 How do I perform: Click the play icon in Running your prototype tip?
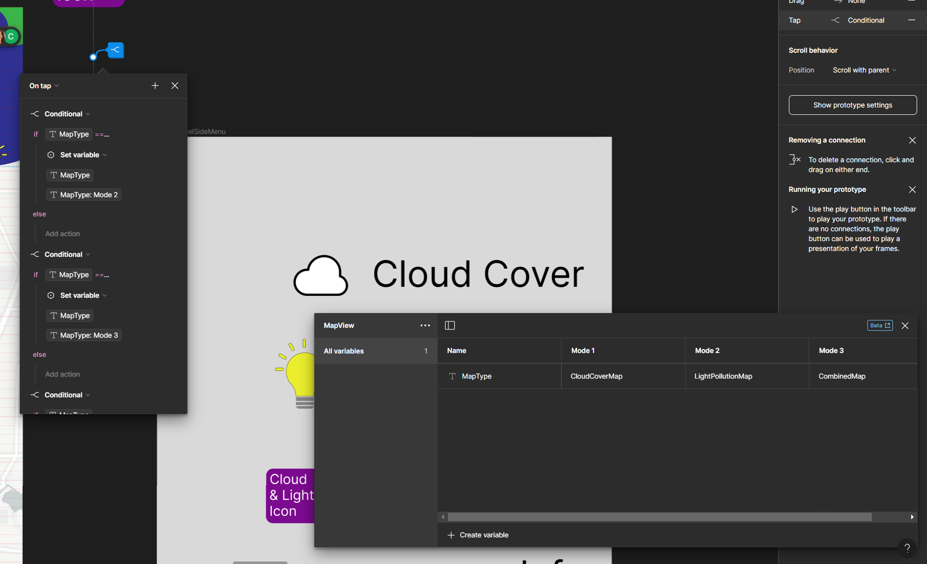(794, 210)
